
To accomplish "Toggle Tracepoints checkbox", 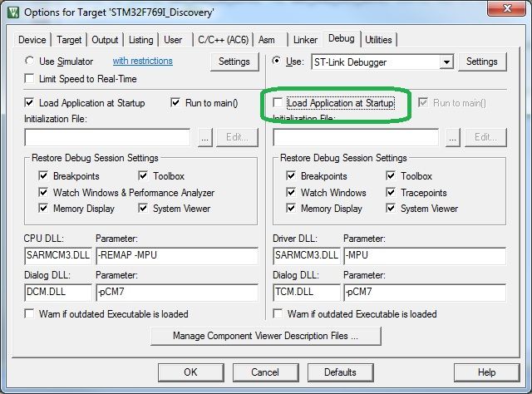I will click(391, 192).
